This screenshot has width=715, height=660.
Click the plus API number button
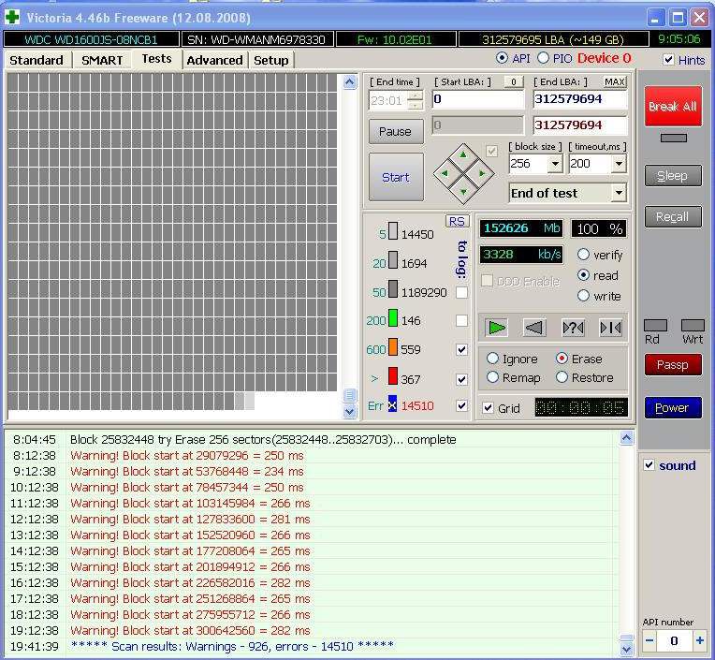point(700,640)
